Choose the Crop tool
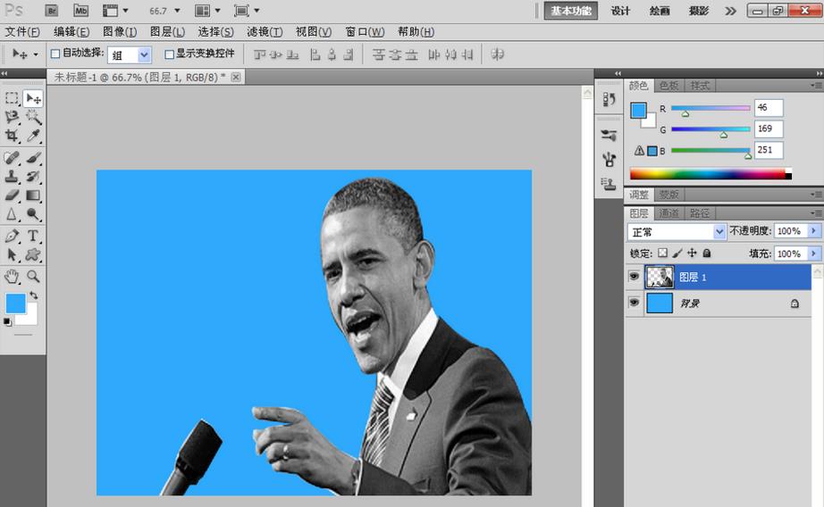 coord(13,137)
